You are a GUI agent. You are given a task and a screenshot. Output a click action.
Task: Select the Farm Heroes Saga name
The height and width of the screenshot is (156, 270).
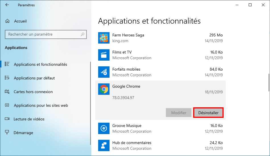[128, 35]
